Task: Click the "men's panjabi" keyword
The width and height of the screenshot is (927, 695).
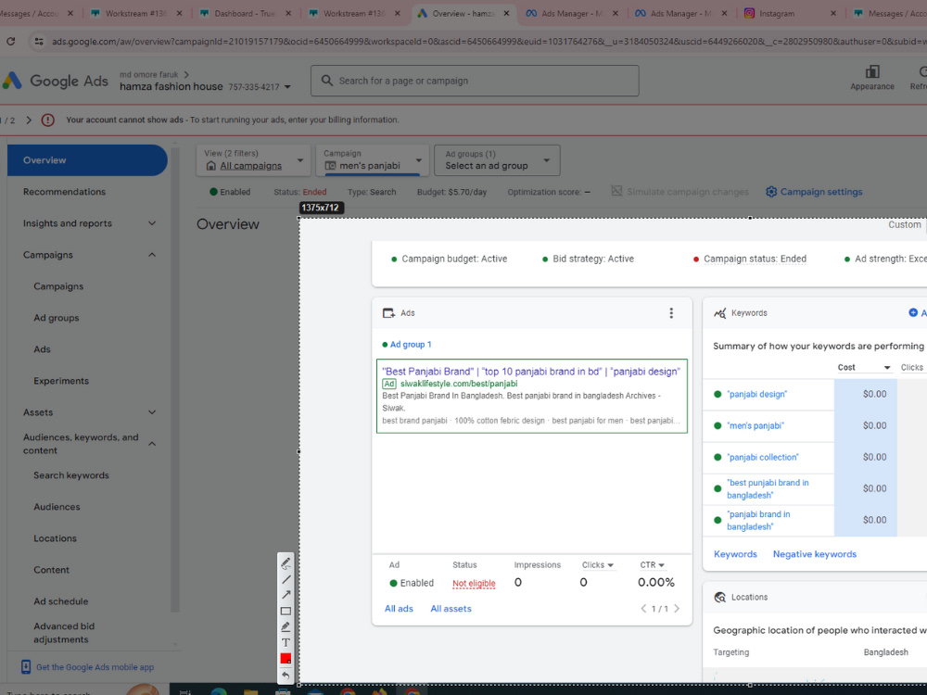Action: click(x=756, y=425)
